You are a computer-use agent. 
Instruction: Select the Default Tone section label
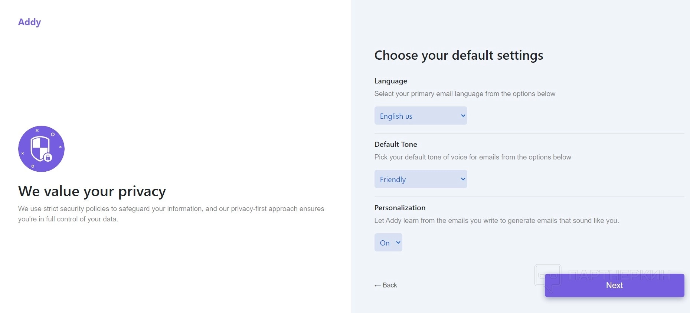pos(396,144)
